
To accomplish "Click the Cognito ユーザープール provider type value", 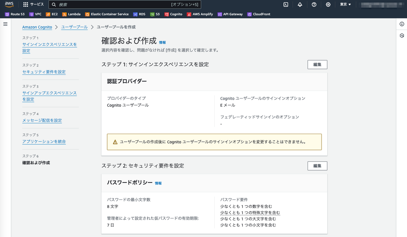I will pyautogui.click(x=128, y=105).
